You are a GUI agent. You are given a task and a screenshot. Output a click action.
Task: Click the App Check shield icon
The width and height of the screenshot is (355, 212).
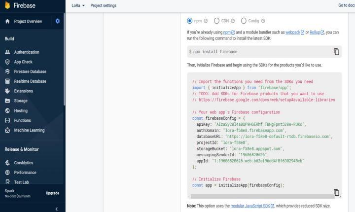7,62
